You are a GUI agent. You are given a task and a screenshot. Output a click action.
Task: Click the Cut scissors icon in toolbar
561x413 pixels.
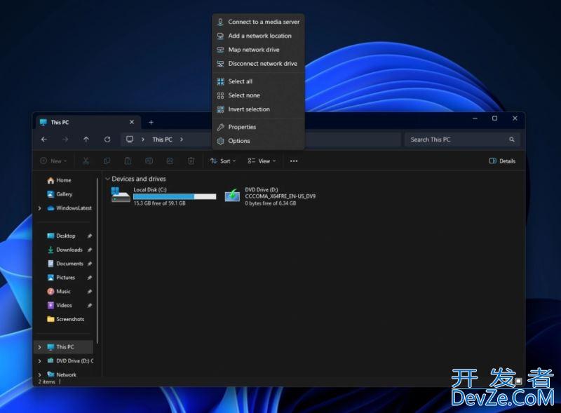tap(86, 161)
